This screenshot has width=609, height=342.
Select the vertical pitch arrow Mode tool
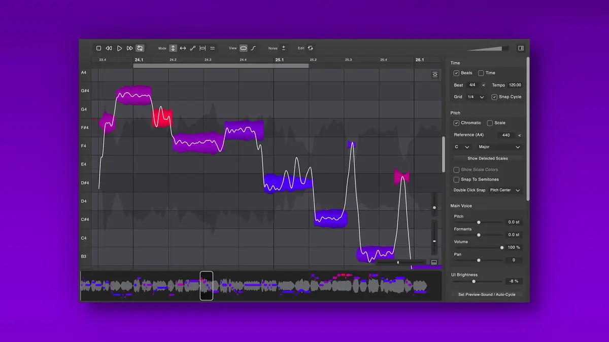point(173,48)
